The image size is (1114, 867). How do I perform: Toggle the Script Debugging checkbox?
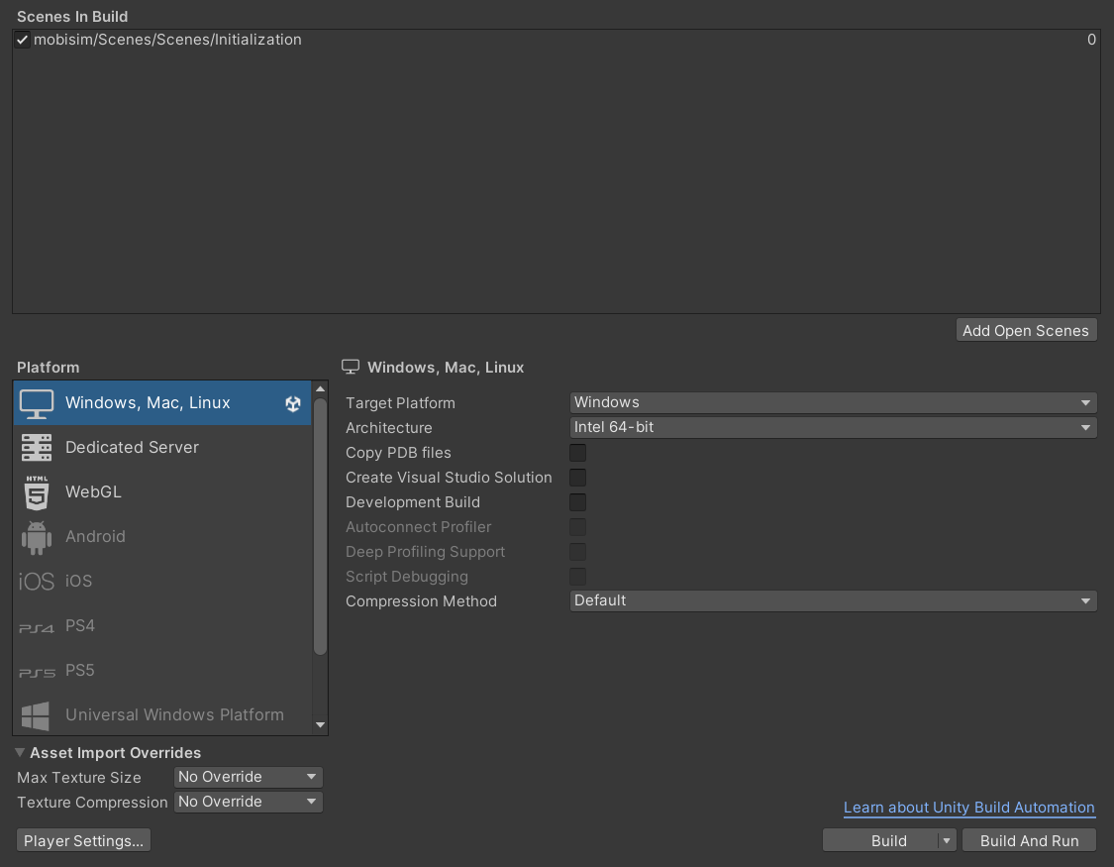click(577, 577)
